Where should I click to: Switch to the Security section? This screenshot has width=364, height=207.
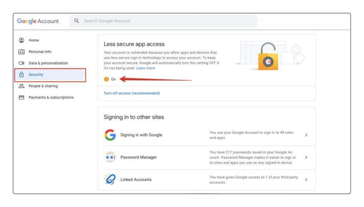click(50, 75)
